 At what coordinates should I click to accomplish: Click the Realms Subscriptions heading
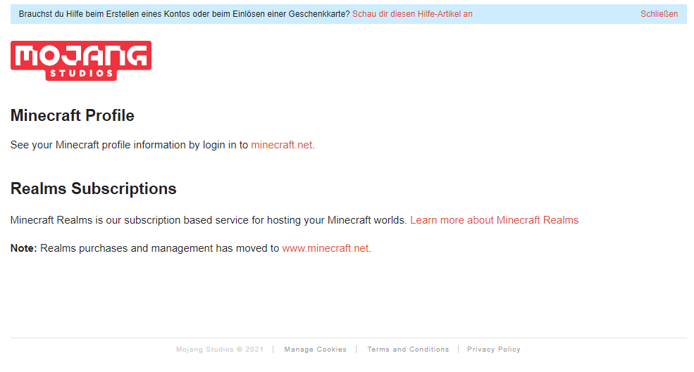[x=94, y=188]
